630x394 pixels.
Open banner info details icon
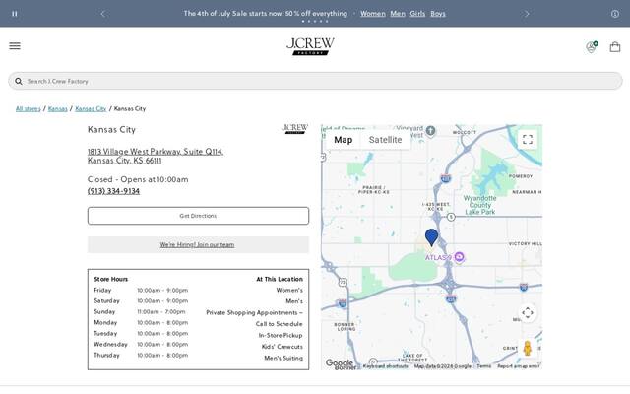pyautogui.click(x=615, y=14)
